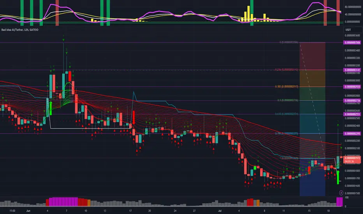Click the Fibonacci 0 (0.0000003506) level label

(289, 42)
